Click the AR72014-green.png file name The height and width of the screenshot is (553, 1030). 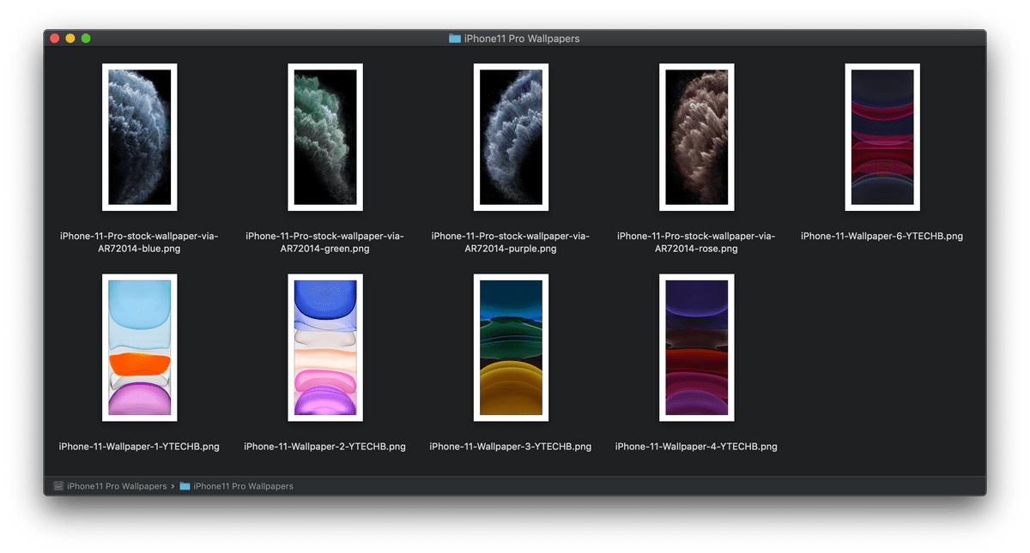[324, 243]
